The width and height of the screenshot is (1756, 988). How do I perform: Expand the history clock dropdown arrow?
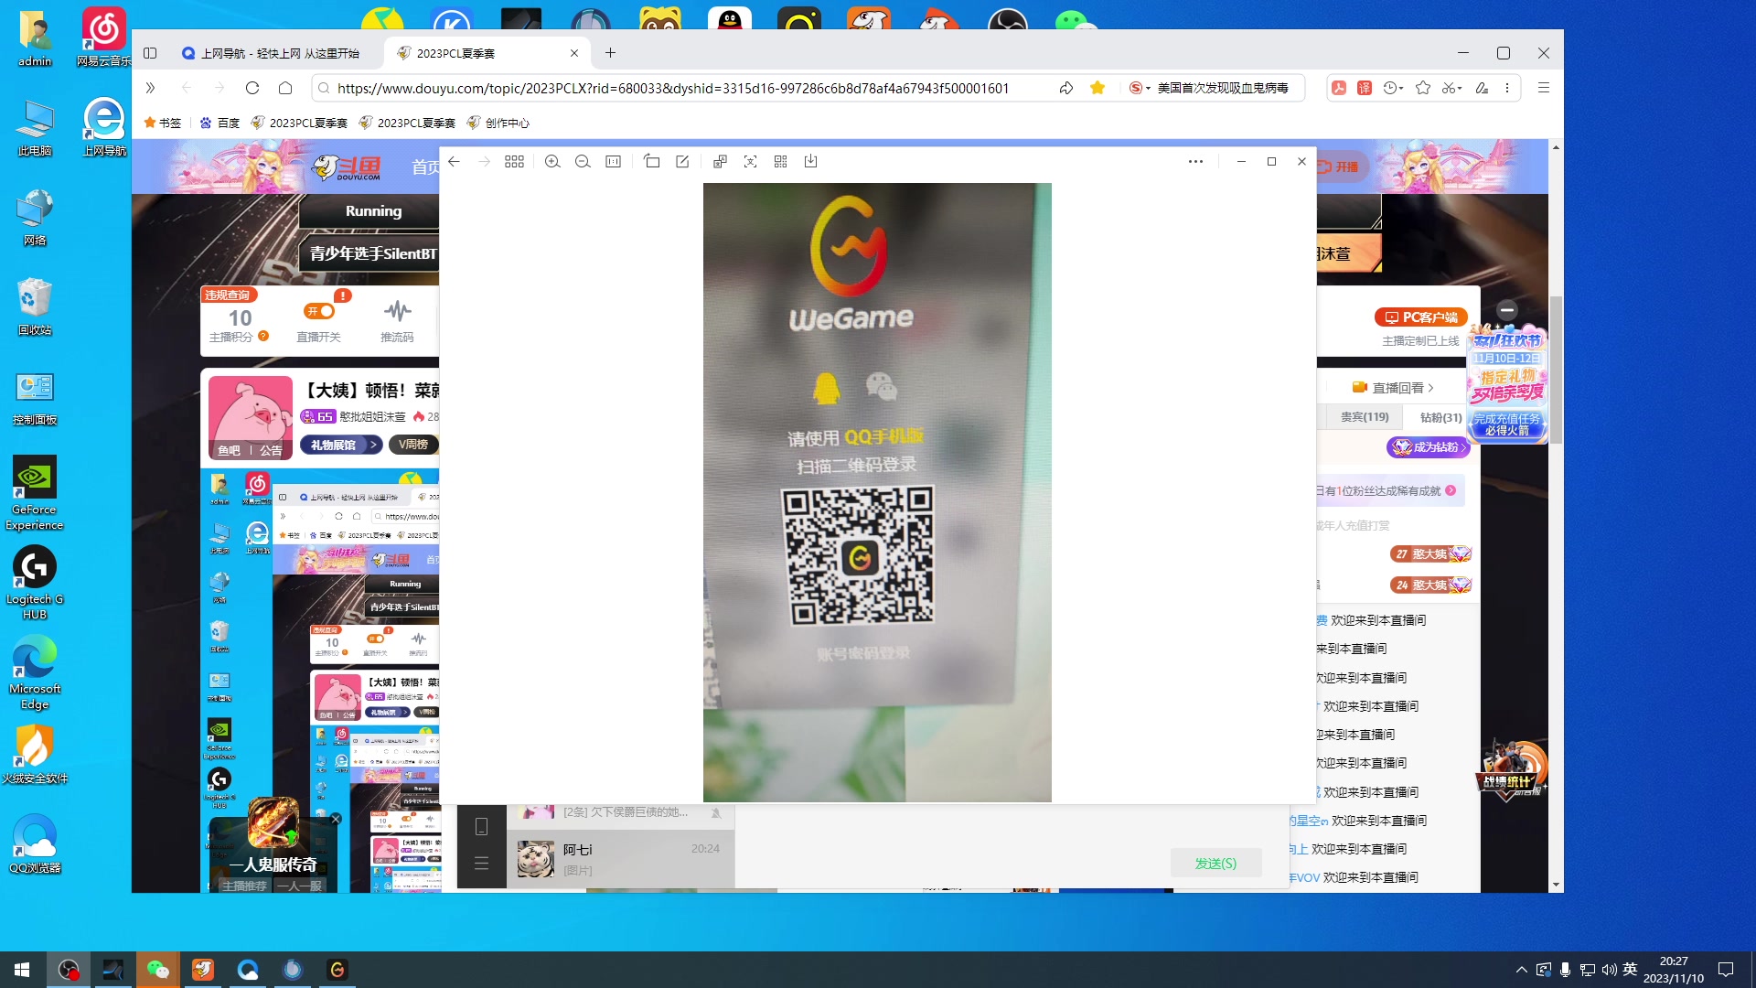coord(1402,89)
